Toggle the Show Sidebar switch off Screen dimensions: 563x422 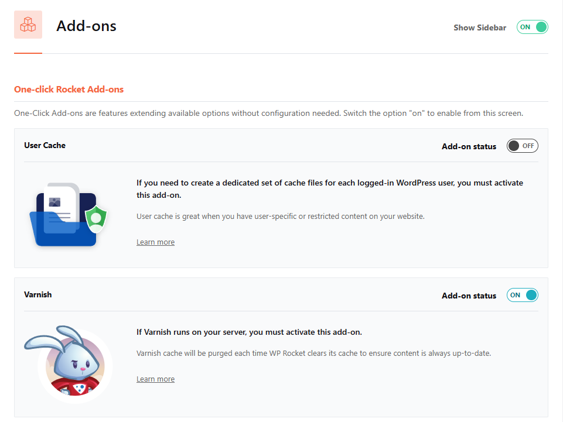pos(532,27)
